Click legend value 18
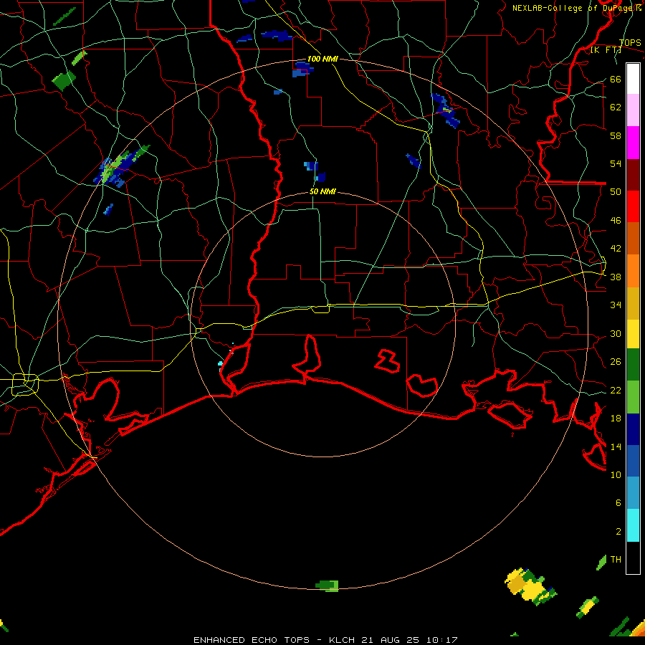The height and width of the screenshot is (645, 645). coord(616,419)
